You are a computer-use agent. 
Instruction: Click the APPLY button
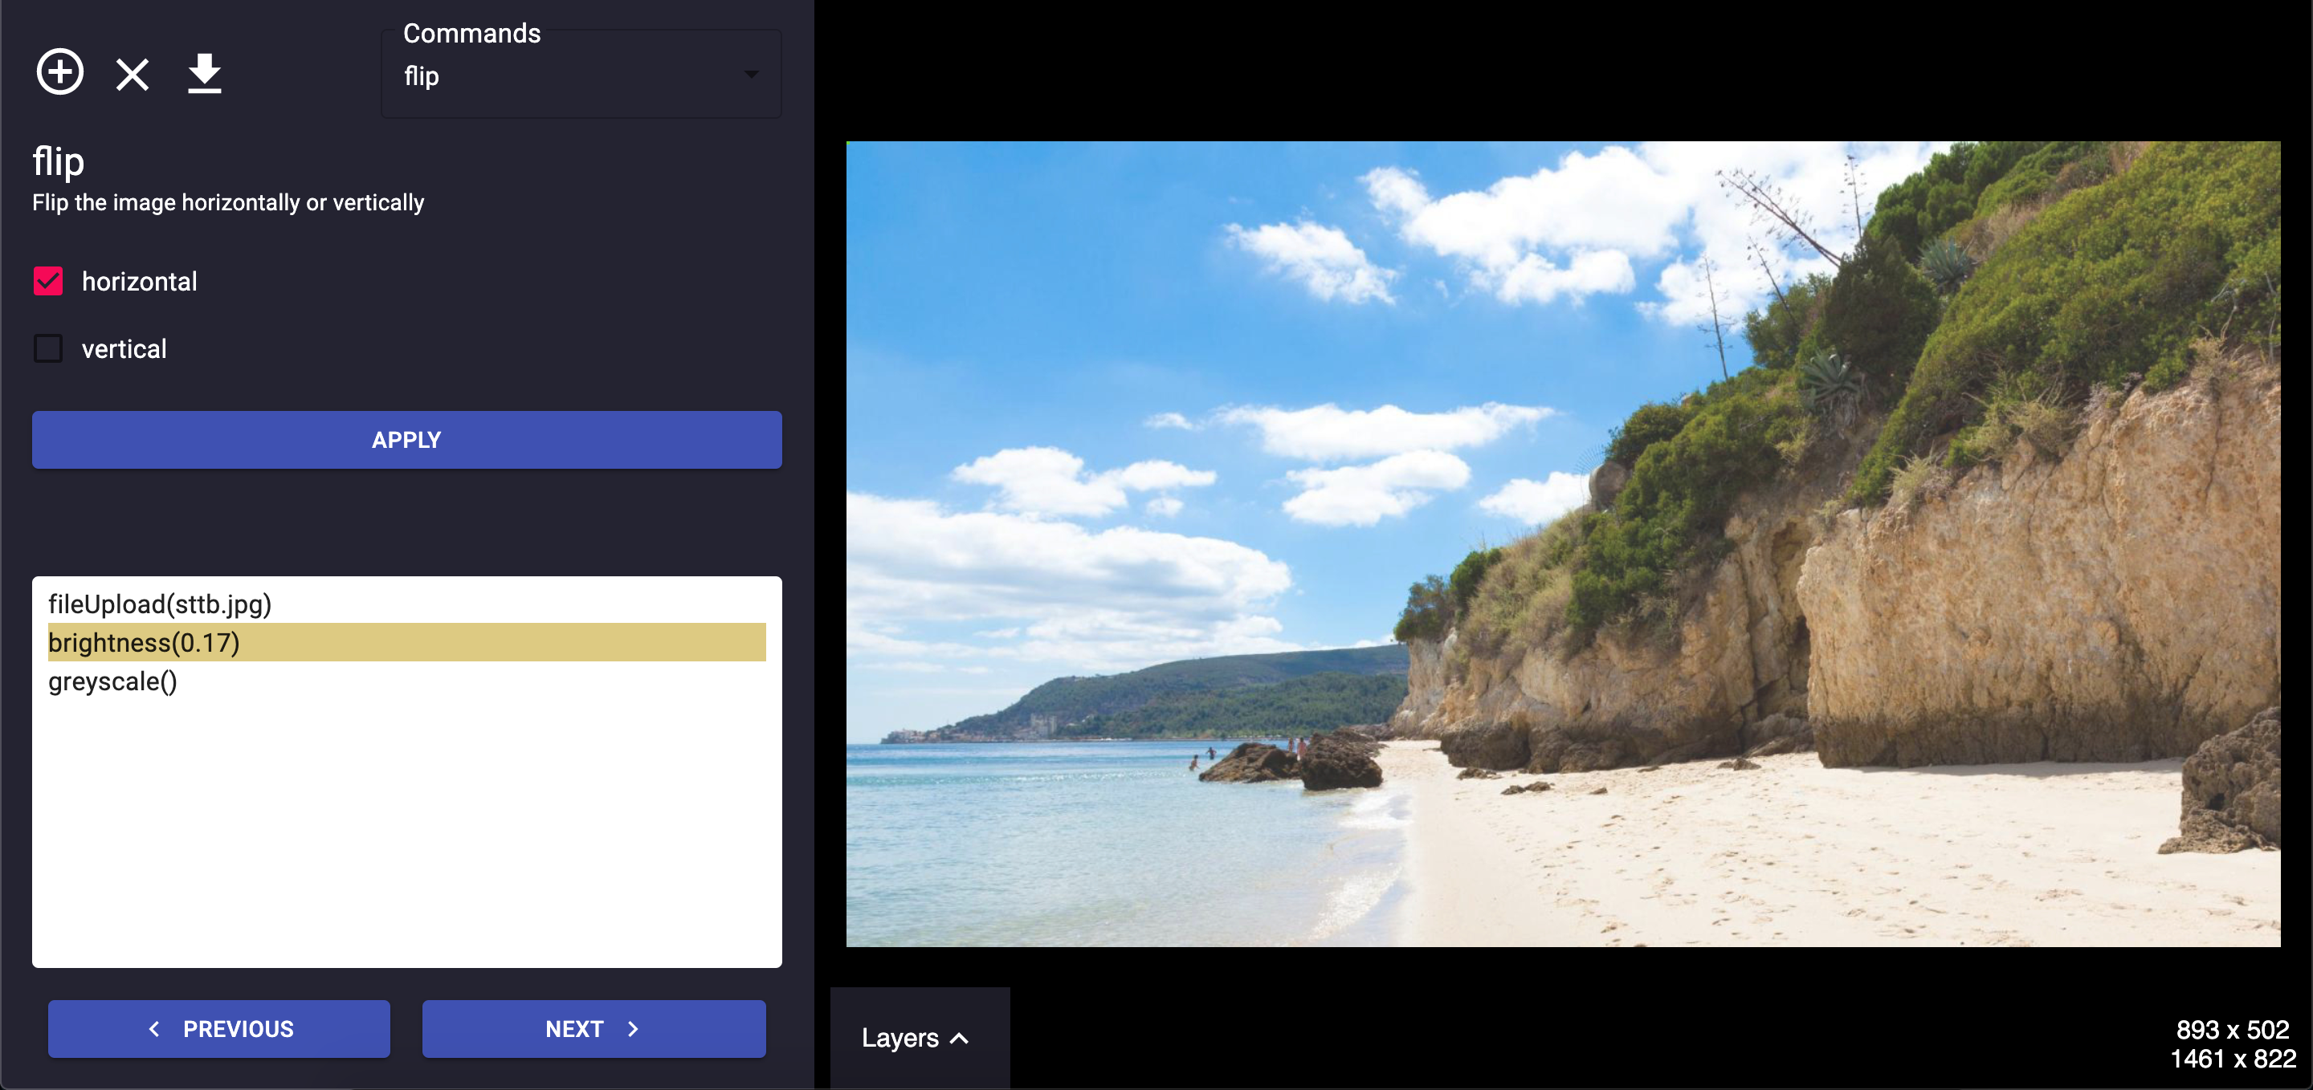click(406, 440)
